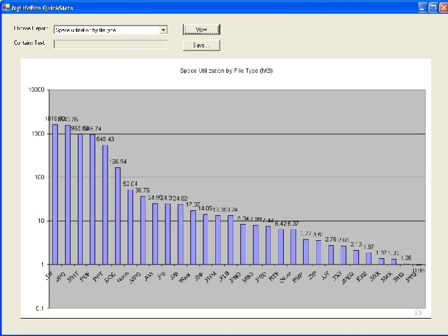Click the .DOC bar in the chart
The image size is (448, 336).
pyautogui.click(x=118, y=216)
